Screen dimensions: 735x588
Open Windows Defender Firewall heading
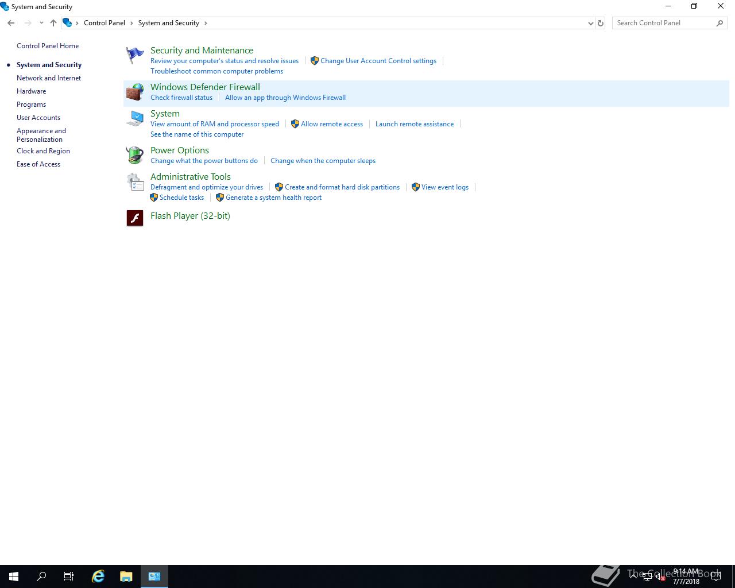tap(205, 87)
